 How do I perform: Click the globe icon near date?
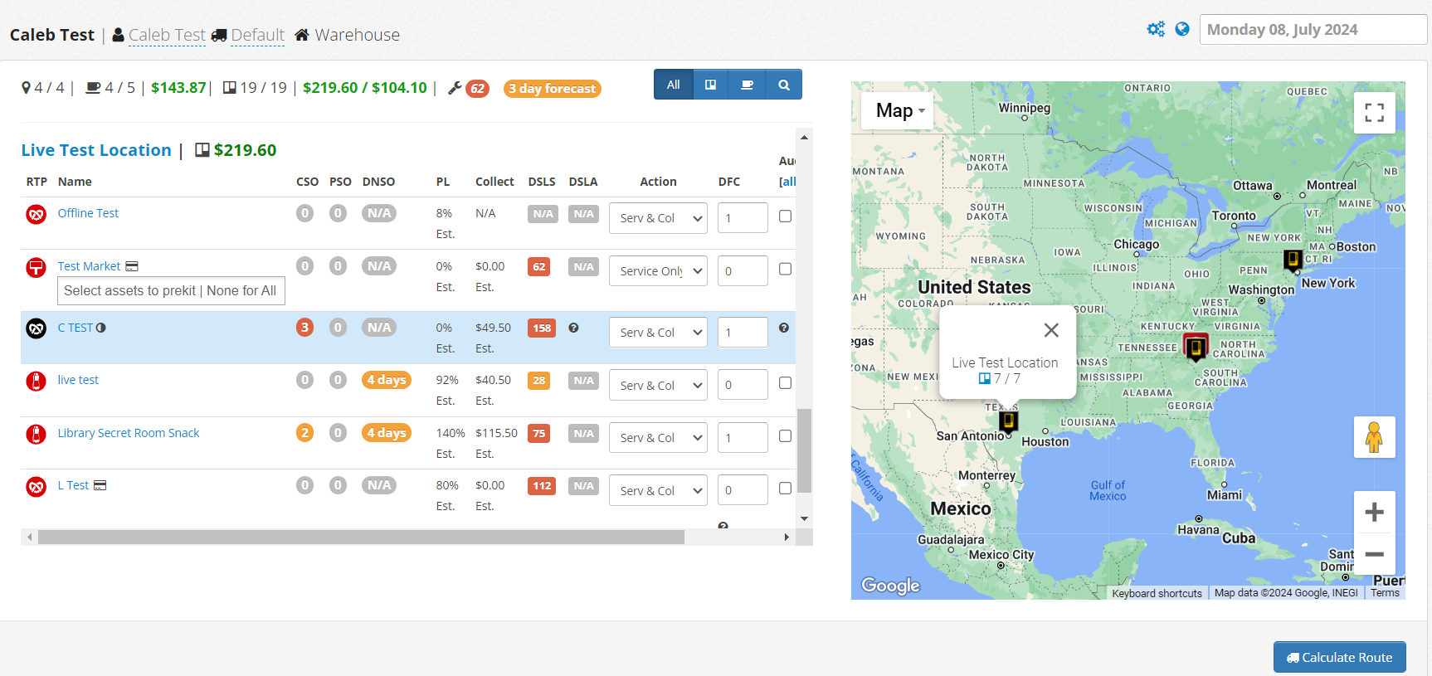tap(1182, 29)
